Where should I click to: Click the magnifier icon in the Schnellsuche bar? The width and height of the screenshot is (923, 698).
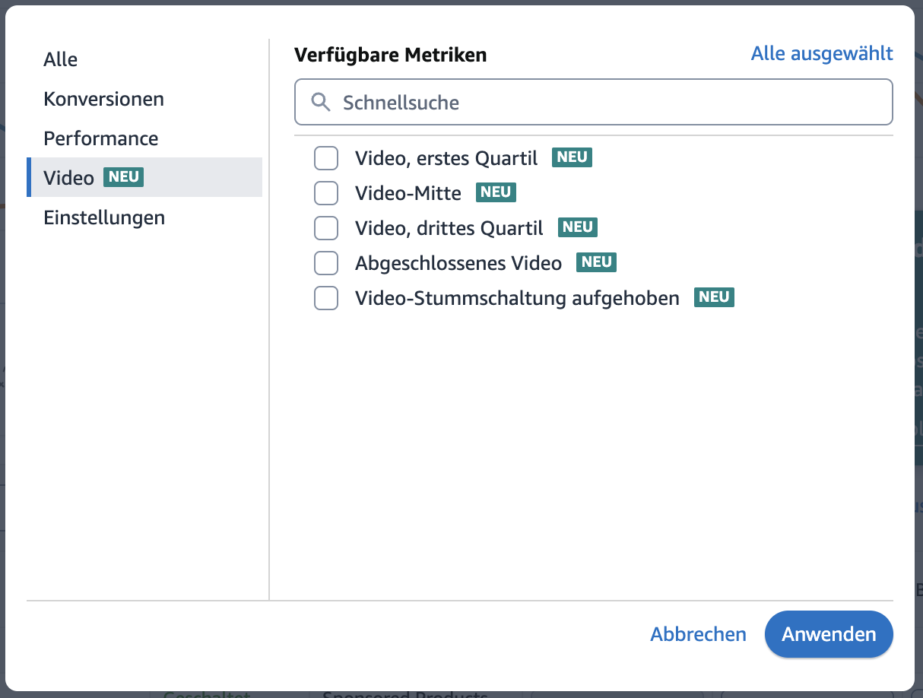pos(321,103)
